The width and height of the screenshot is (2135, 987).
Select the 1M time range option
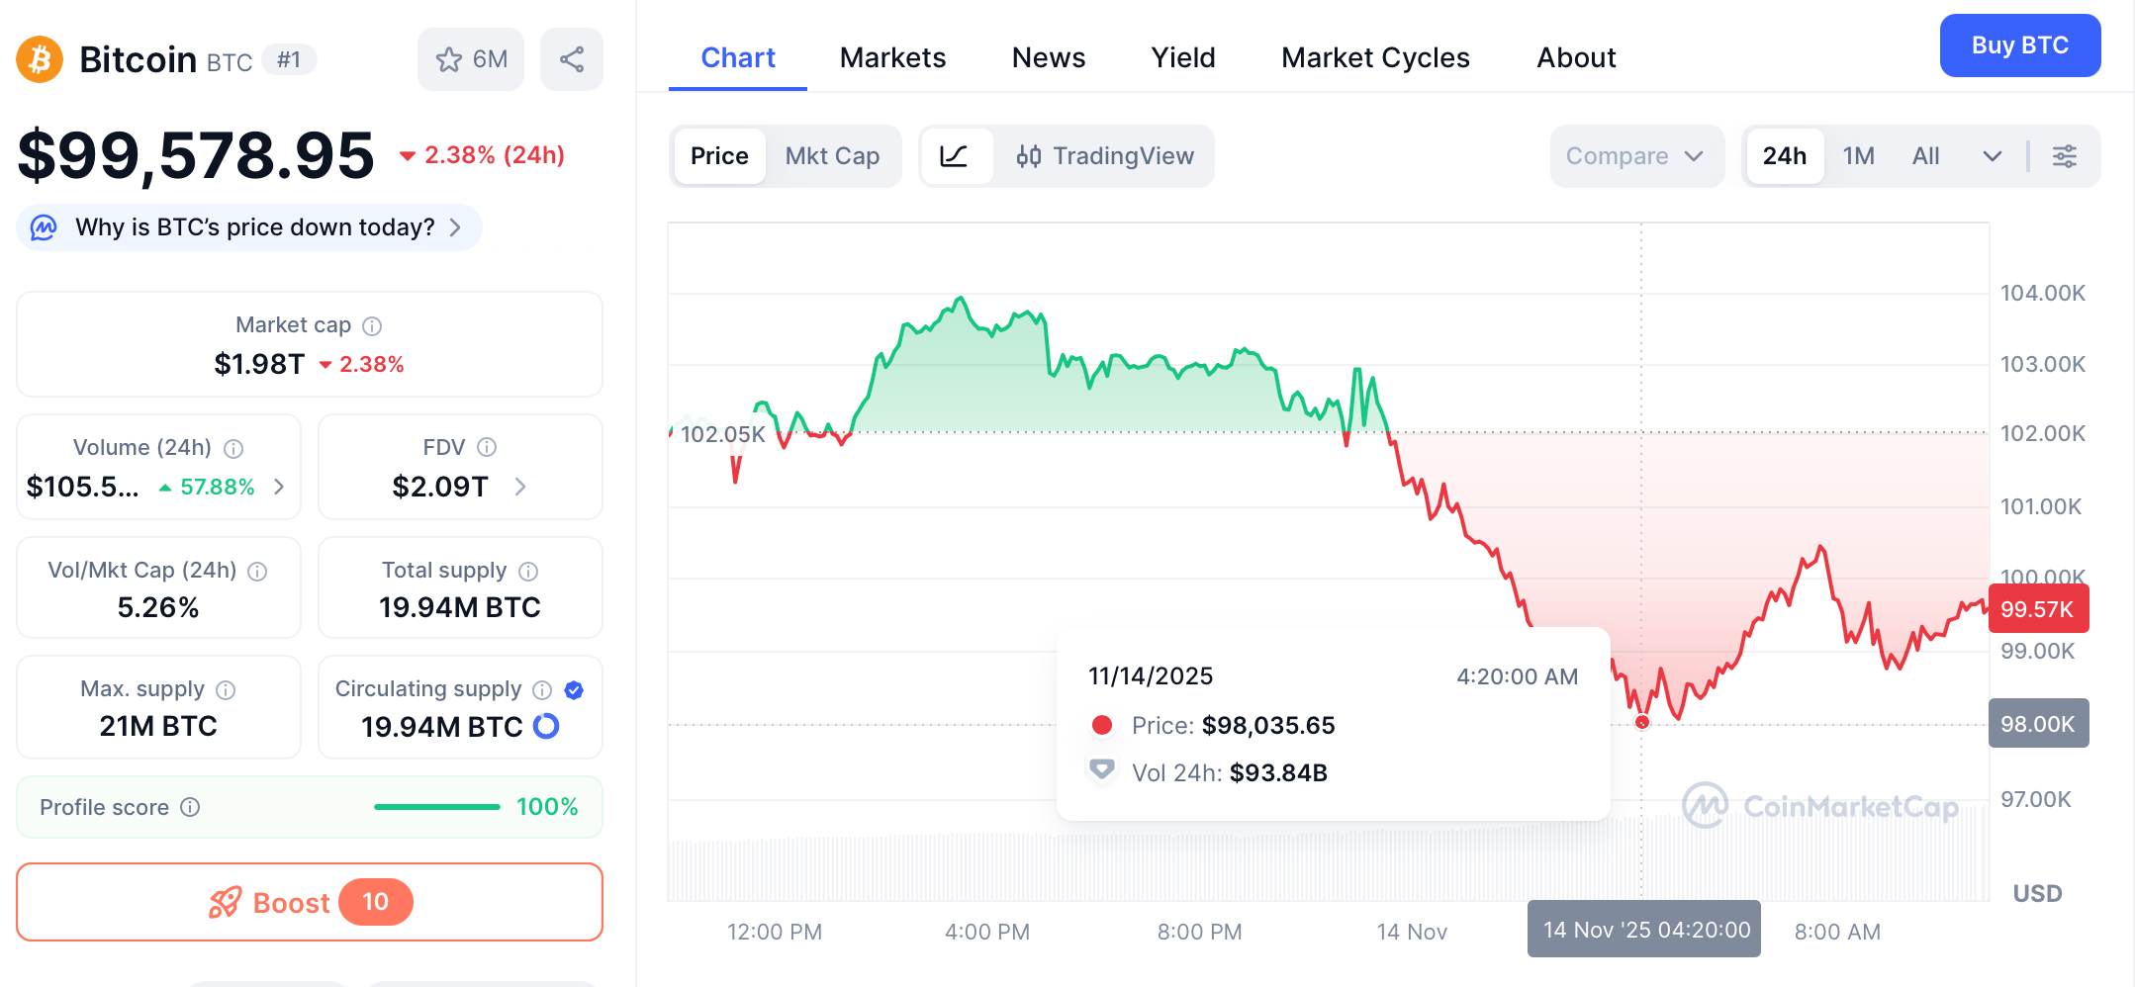pos(1859,155)
